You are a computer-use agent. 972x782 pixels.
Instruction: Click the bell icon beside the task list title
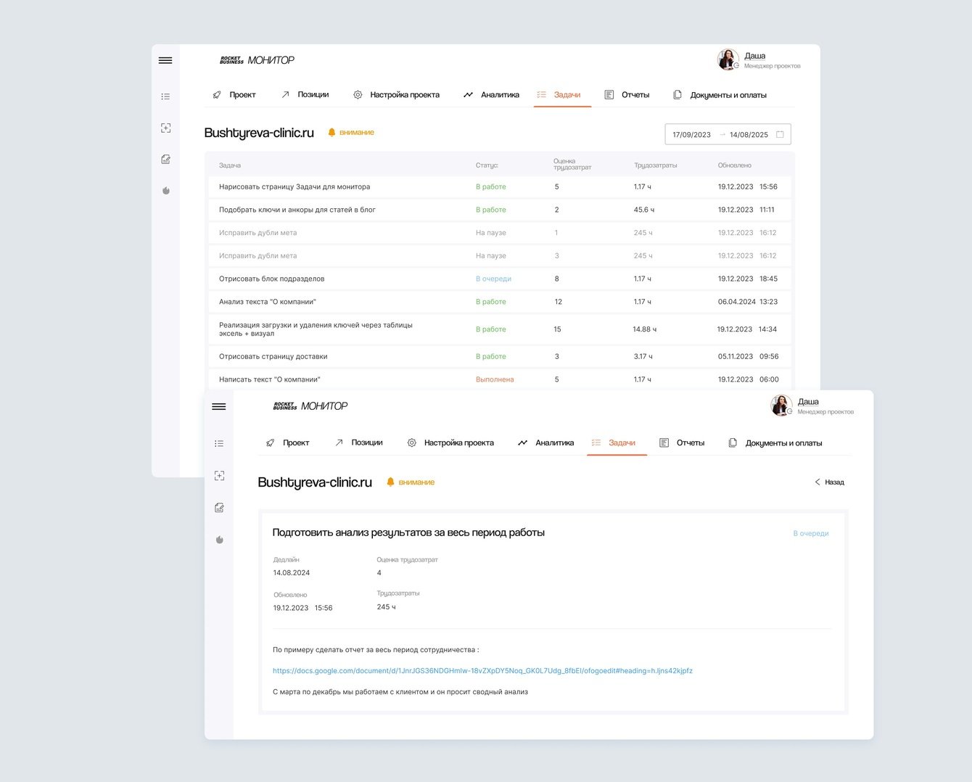click(x=331, y=133)
